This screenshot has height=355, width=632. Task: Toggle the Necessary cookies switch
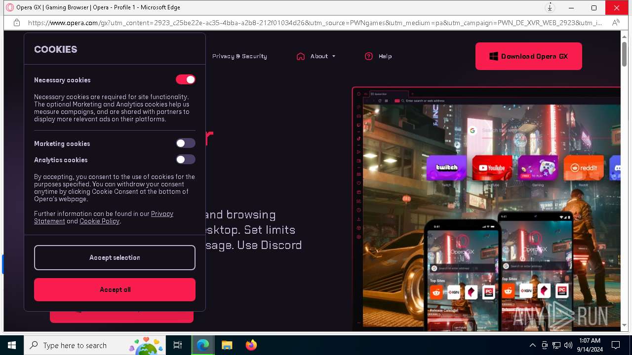(186, 79)
